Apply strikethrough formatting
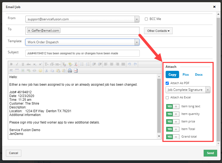The width and height of the screenshot is (222, 163). (29, 64)
